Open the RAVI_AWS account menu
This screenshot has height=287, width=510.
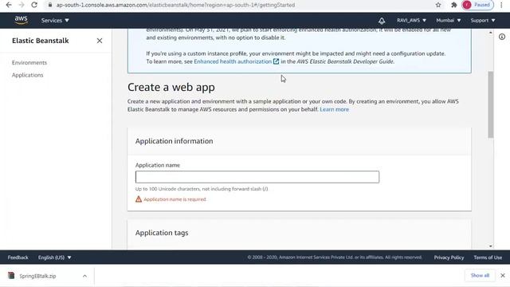[411, 20]
